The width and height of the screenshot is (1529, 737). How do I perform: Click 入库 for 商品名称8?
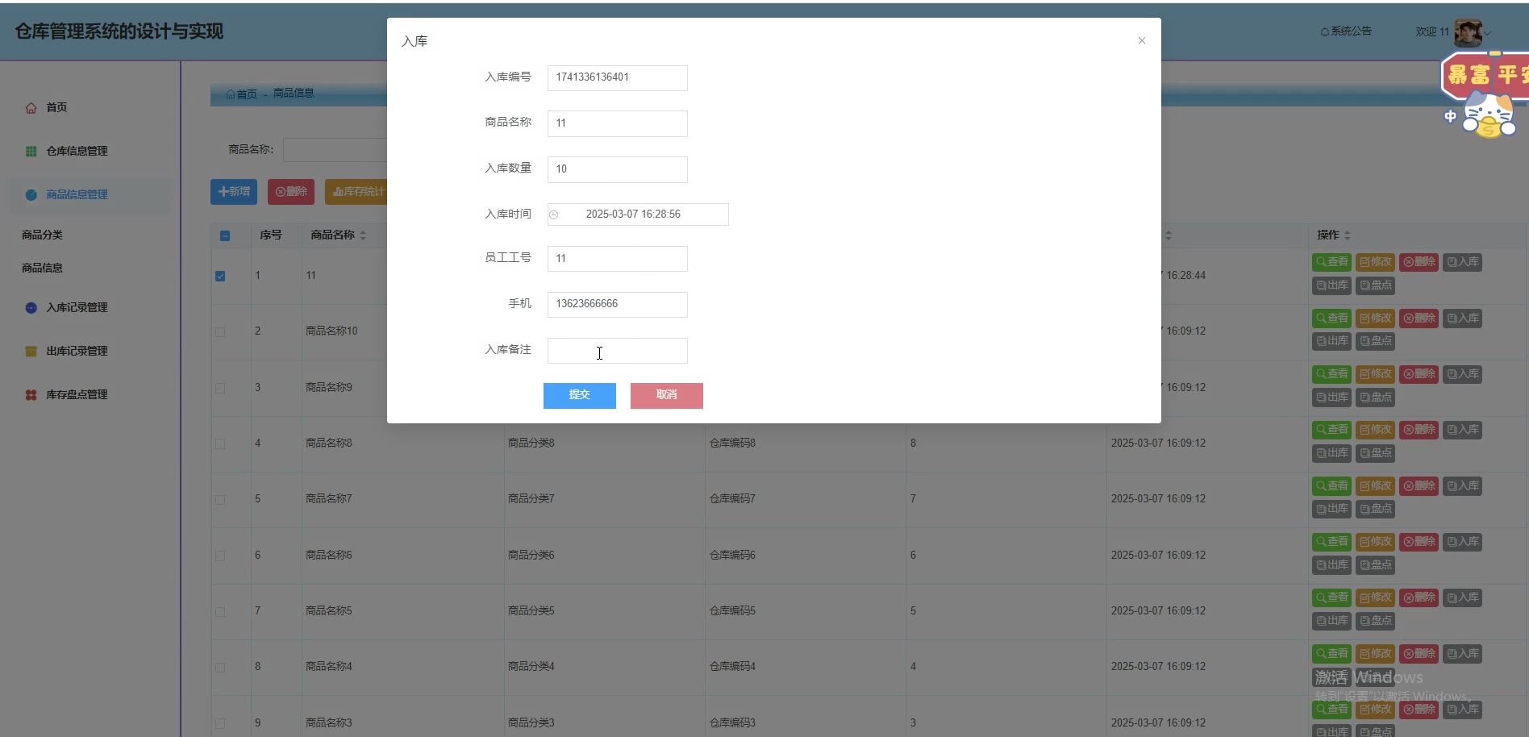(1462, 430)
